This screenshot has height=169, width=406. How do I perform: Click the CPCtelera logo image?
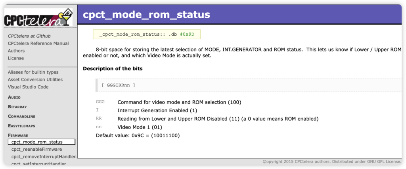click(x=38, y=17)
